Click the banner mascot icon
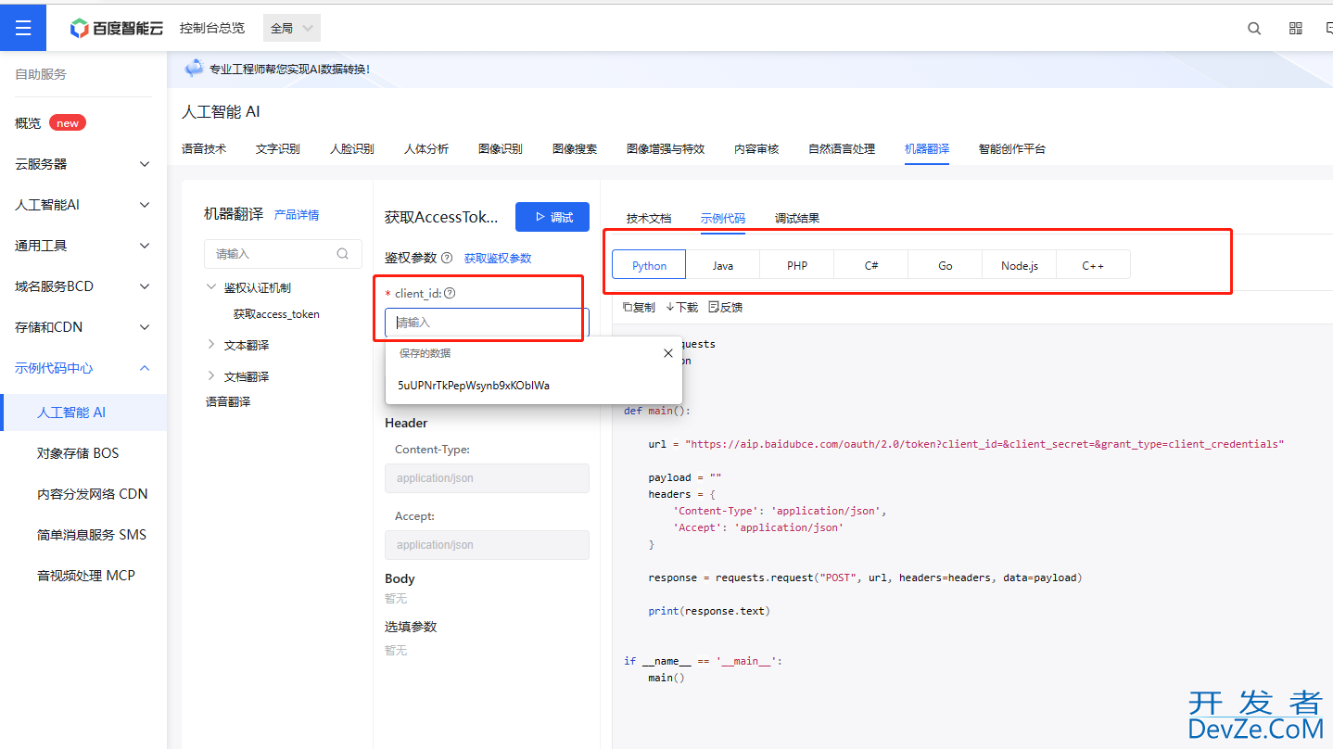This screenshot has height=749, width=1333. coord(194,69)
